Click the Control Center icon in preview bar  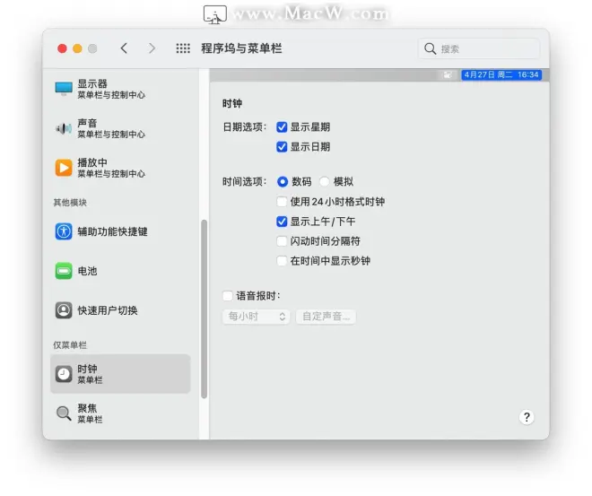tap(448, 74)
